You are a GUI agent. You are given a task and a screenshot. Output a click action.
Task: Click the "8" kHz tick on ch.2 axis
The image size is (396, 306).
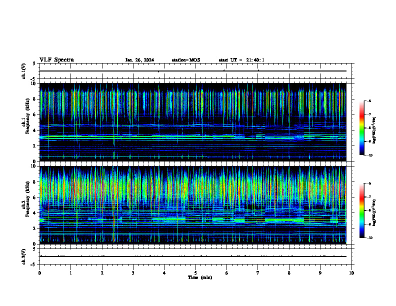coord(35,182)
